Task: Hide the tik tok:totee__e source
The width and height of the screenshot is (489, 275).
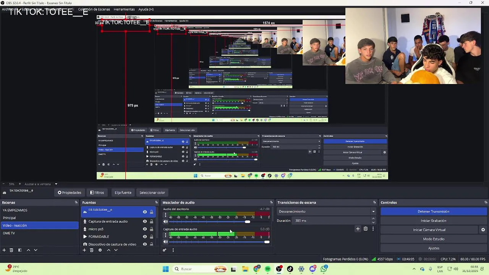Action: (x=145, y=212)
